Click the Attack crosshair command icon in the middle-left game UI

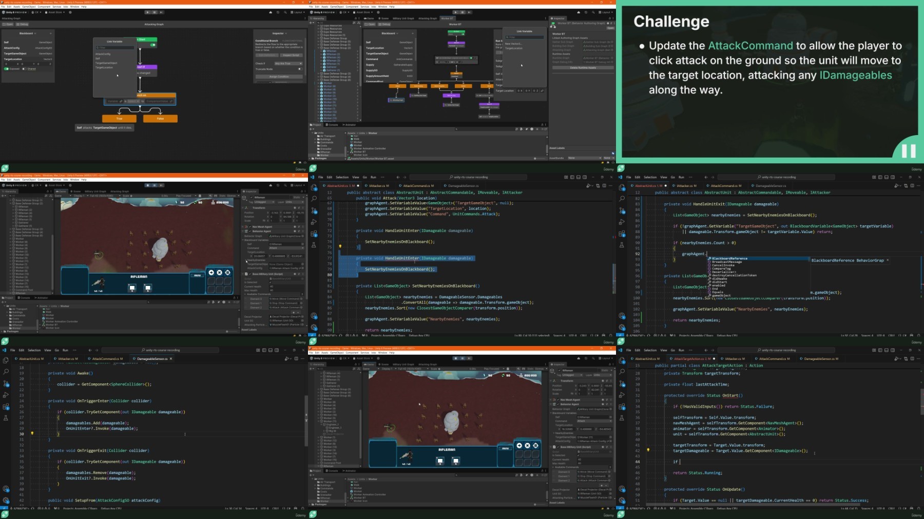pos(228,273)
